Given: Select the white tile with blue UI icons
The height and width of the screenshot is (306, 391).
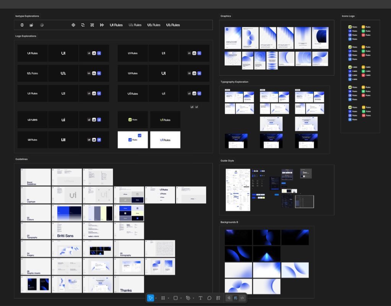Looking at the screenshot, I should click(133, 140).
